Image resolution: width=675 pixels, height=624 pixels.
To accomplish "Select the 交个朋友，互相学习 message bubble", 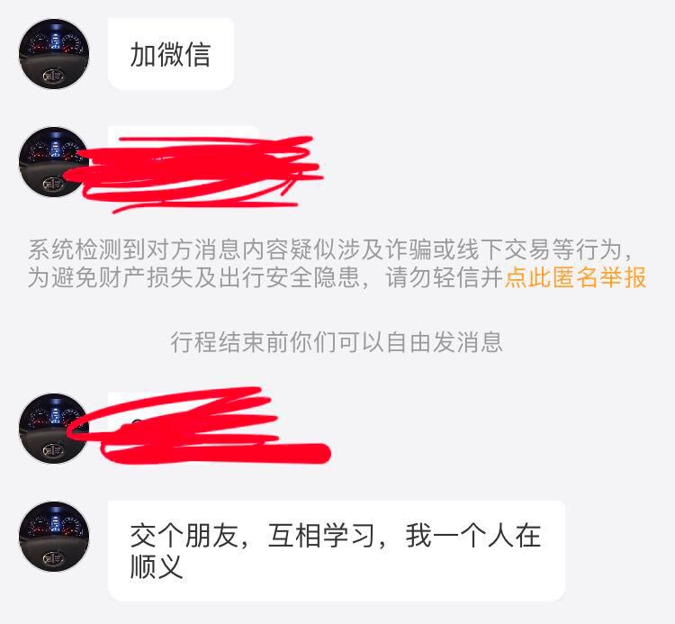I will (x=337, y=551).
